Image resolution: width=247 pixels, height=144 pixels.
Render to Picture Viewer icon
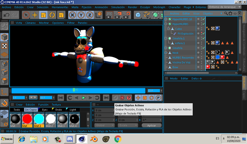click(118, 15)
